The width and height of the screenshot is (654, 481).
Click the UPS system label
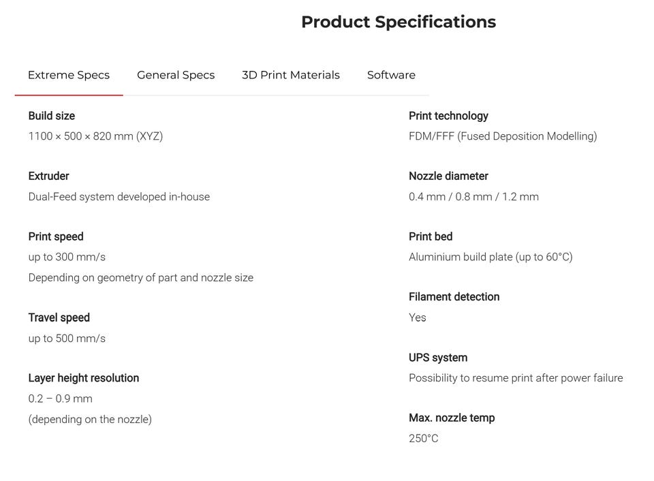pyautogui.click(x=438, y=358)
